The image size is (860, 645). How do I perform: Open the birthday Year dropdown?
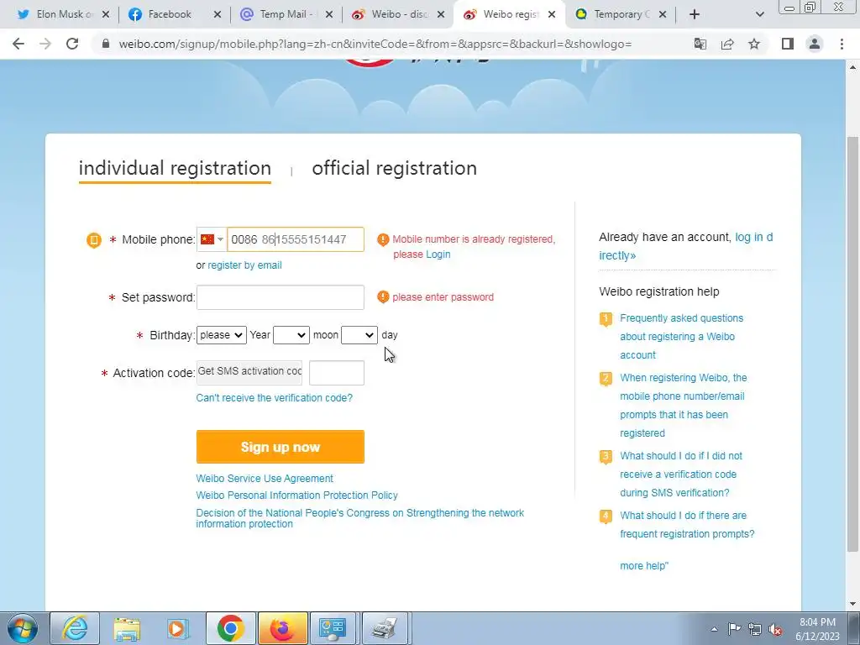click(222, 335)
